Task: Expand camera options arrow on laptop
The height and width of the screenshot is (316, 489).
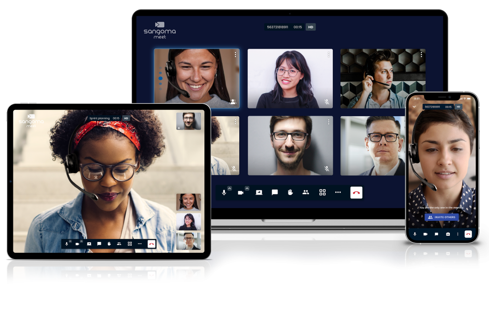Action: (247, 188)
